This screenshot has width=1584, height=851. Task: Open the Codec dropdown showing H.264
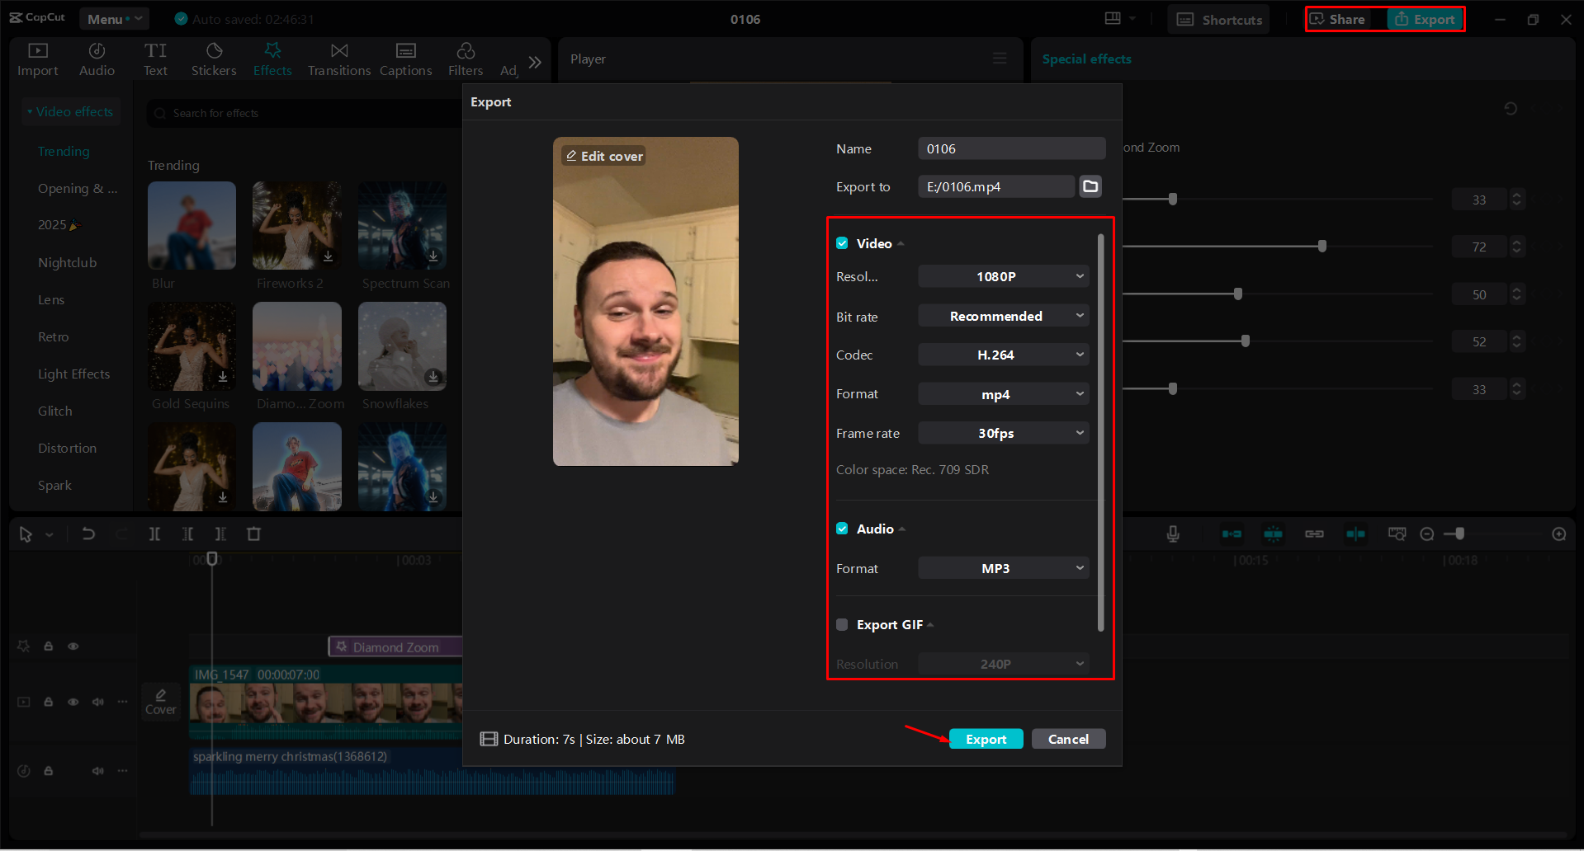click(1003, 355)
